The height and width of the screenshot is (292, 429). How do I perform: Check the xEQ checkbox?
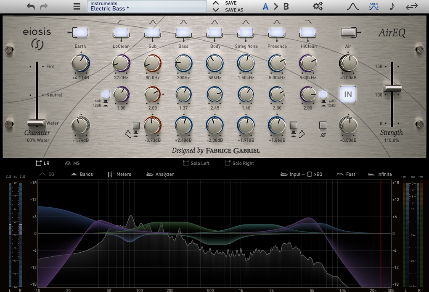click(x=310, y=174)
